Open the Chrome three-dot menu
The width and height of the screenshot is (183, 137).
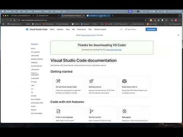click(x=180, y=20)
